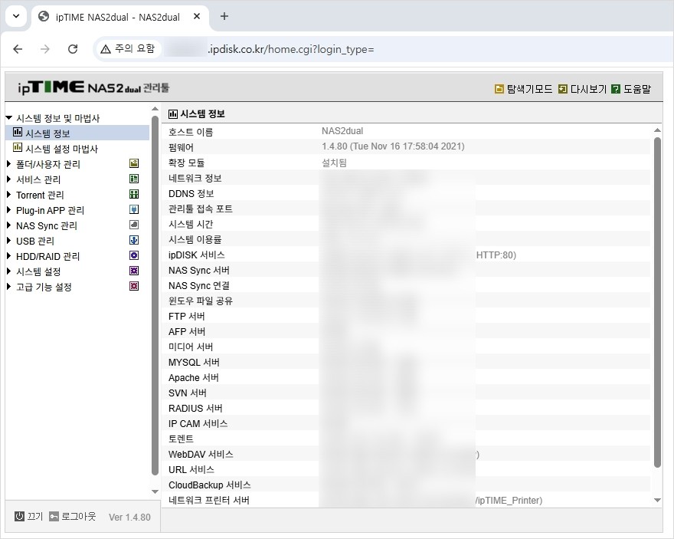Click the 끄기 power icon
Viewport: 674px width, 539px height.
tap(19, 516)
